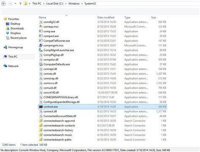Click the compmgmt.msc file icon

pos(41,45)
